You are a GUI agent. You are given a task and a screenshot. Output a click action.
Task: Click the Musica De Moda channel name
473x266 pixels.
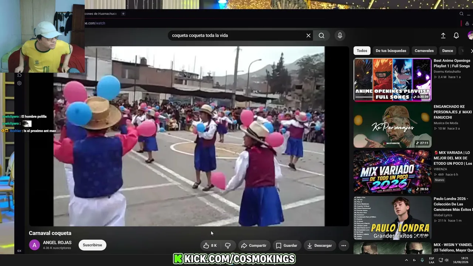(446, 123)
